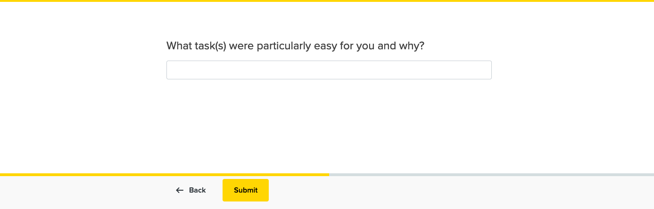Click "why?" ending the question

tap(412, 46)
